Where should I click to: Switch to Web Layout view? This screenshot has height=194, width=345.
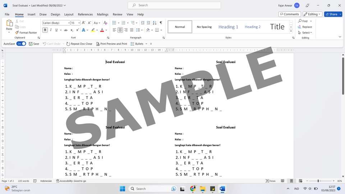[300, 181]
